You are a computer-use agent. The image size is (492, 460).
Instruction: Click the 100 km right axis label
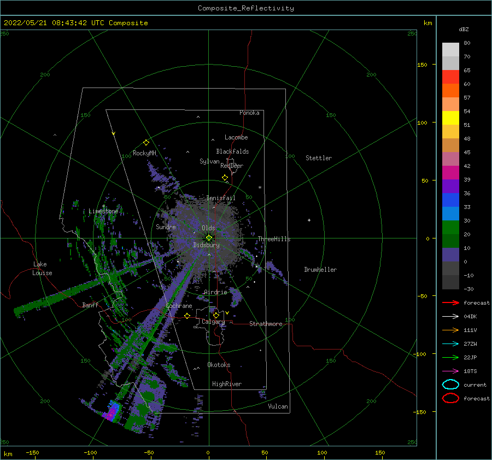pyautogui.click(x=423, y=123)
